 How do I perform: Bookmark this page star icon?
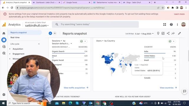pos(163,8)
